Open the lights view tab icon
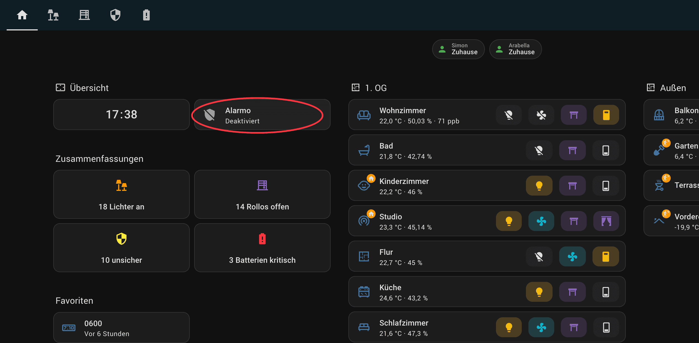Screen dimensions: 699x343 pyautogui.click(x=53, y=15)
